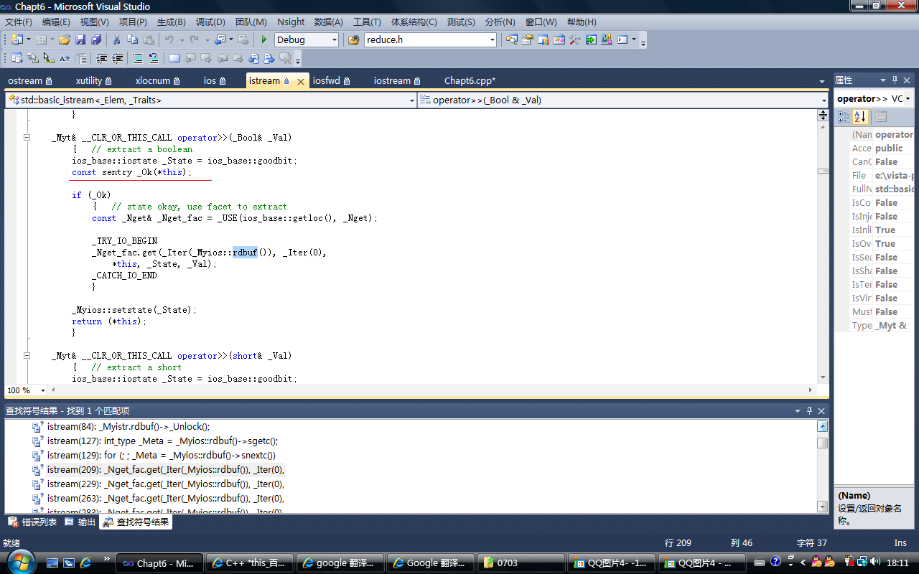Open the operator>>(_Bool & _Val) member dropdown
The width and height of the screenshot is (919, 574).
pyautogui.click(x=824, y=100)
